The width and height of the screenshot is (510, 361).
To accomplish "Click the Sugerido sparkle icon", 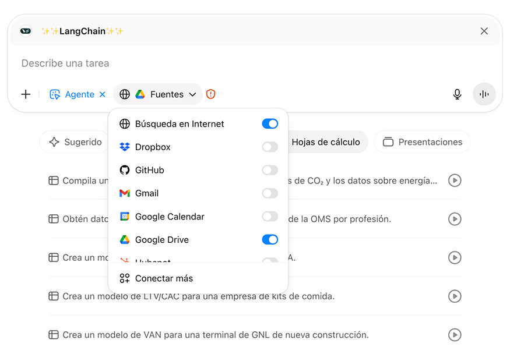I will [x=54, y=142].
